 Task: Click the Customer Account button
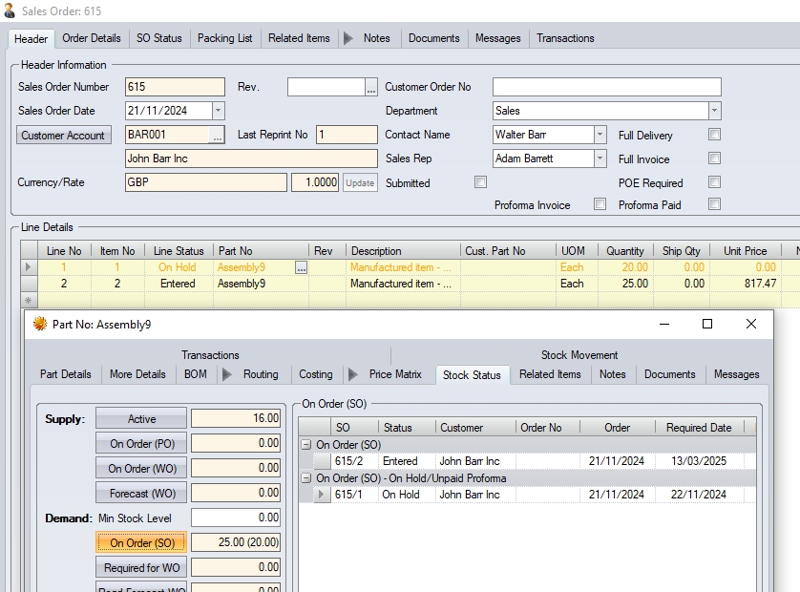click(x=63, y=136)
